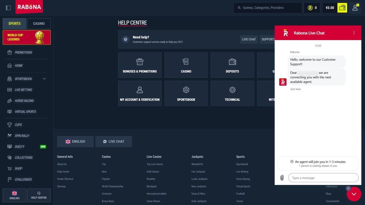Open the Drops & Wins link
This screenshot has height=205, width=365.
[x=198, y=194]
